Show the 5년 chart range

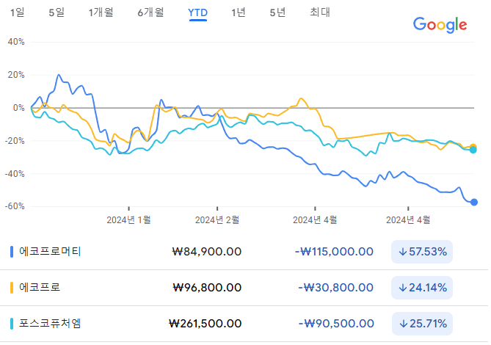click(x=277, y=12)
